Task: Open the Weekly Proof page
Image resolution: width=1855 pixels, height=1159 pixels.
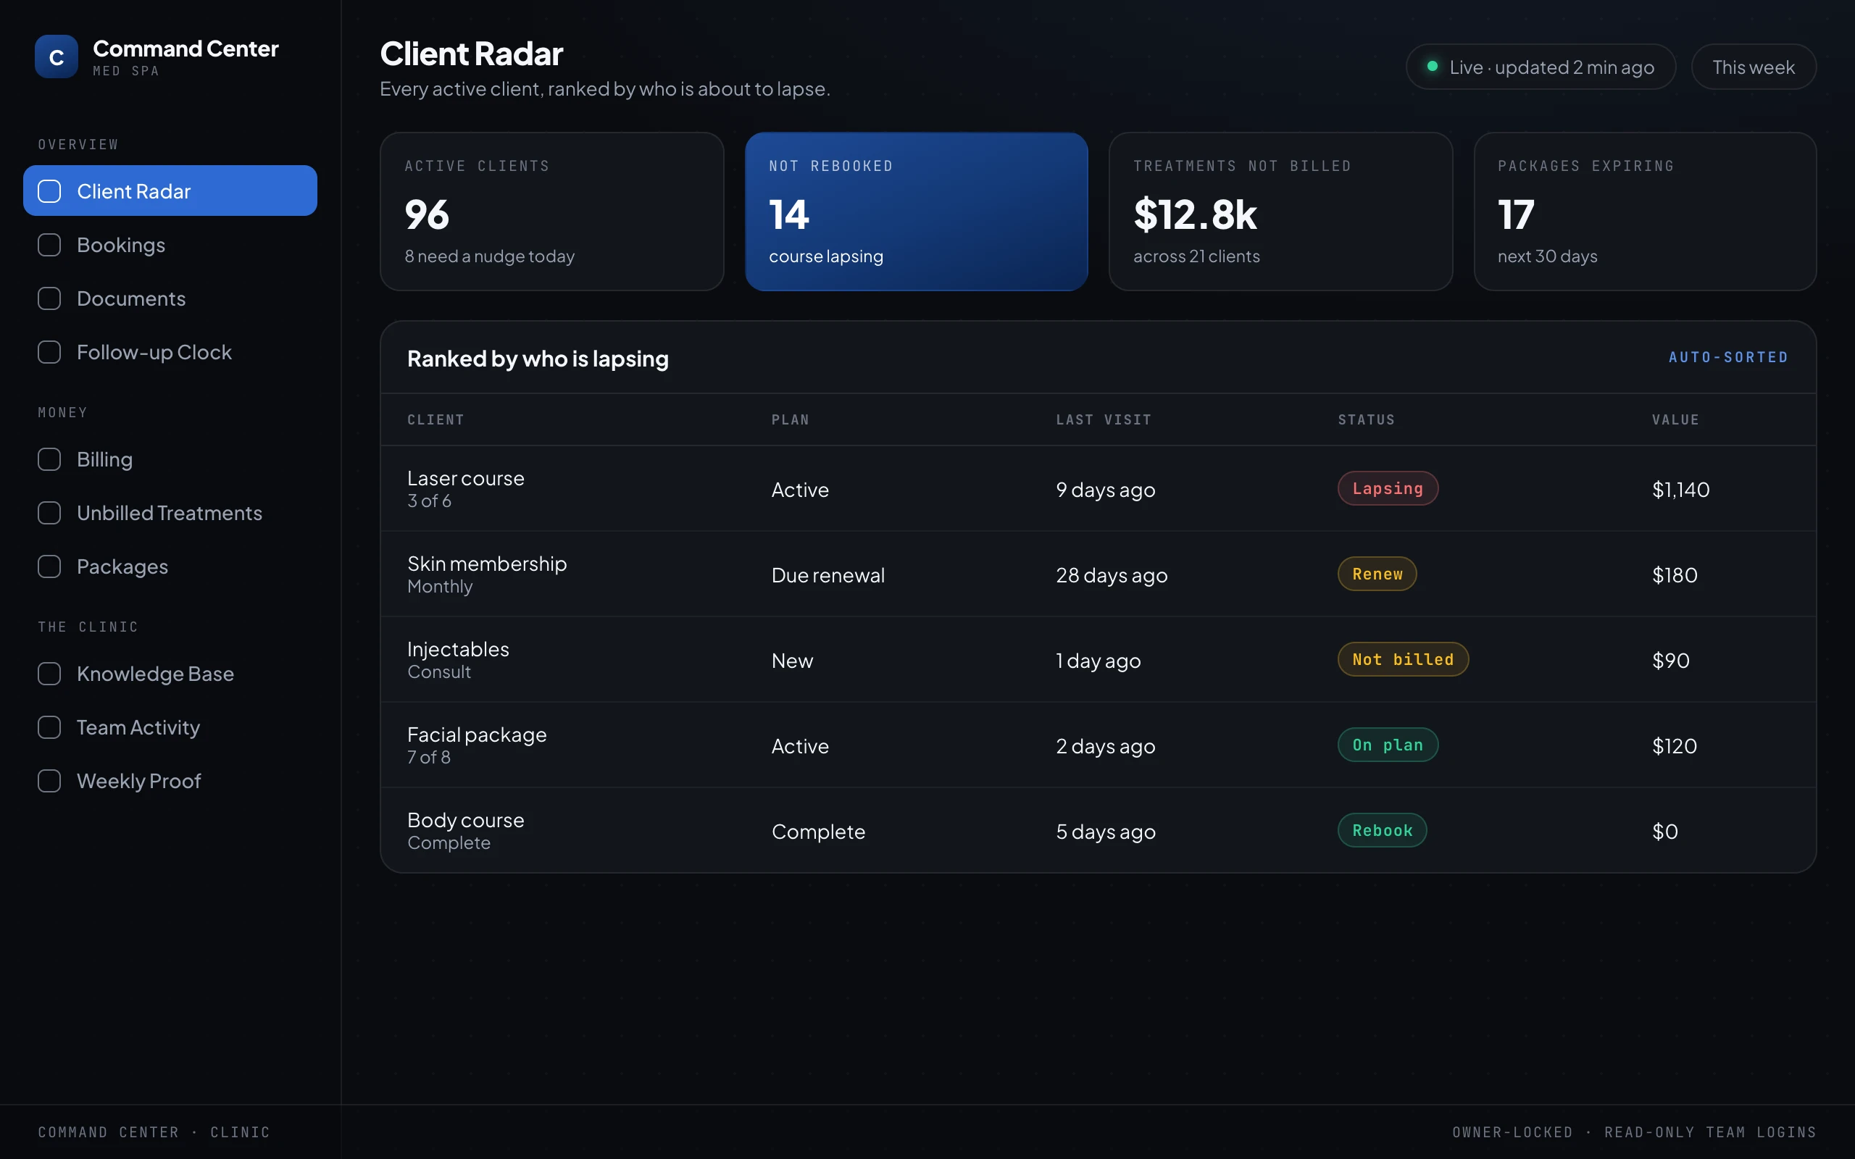Action: (x=170, y=781)
